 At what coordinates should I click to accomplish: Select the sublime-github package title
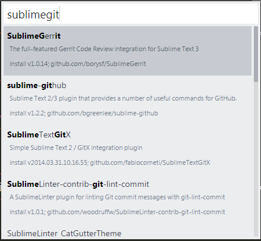pos(37,86)
